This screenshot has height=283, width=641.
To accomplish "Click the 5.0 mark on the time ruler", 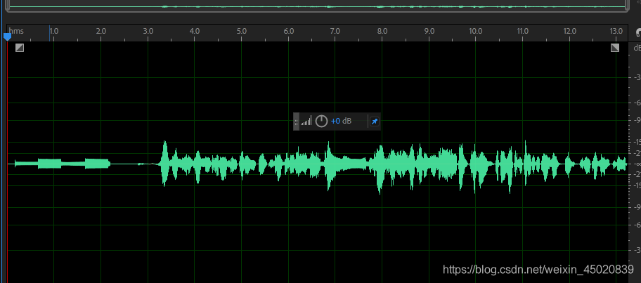I will coord(242,31).
